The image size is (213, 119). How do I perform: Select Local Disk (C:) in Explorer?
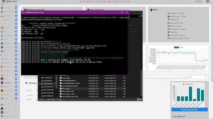pos(47,78)
